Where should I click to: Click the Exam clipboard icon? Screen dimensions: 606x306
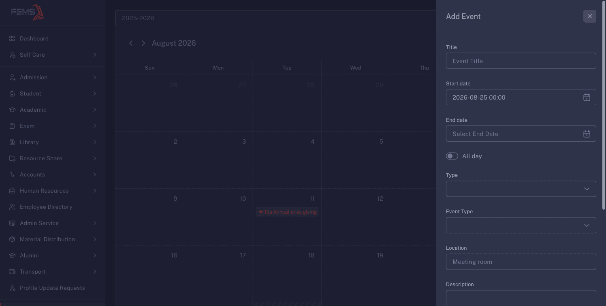point(12,126)
